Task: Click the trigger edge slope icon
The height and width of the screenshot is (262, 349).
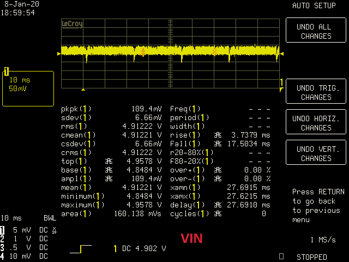Action: pos(81,249)
